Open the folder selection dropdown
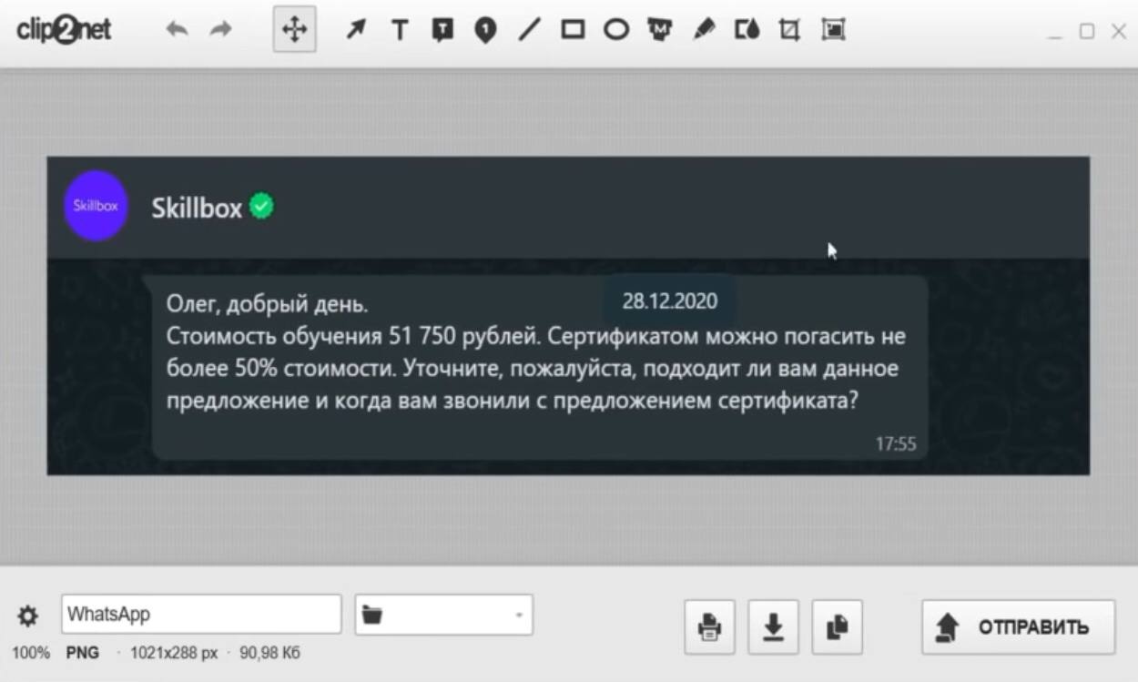The image size is (1138, 682). [443, 615]
